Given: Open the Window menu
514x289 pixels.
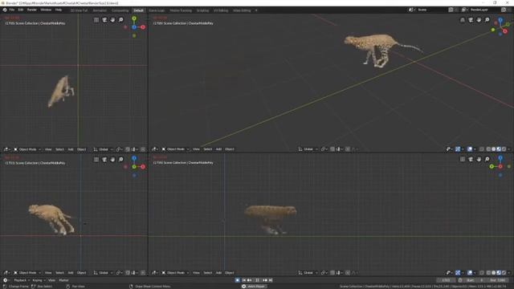Looking at the screenshot, I should pyautogui.click(x=46, y=10).
